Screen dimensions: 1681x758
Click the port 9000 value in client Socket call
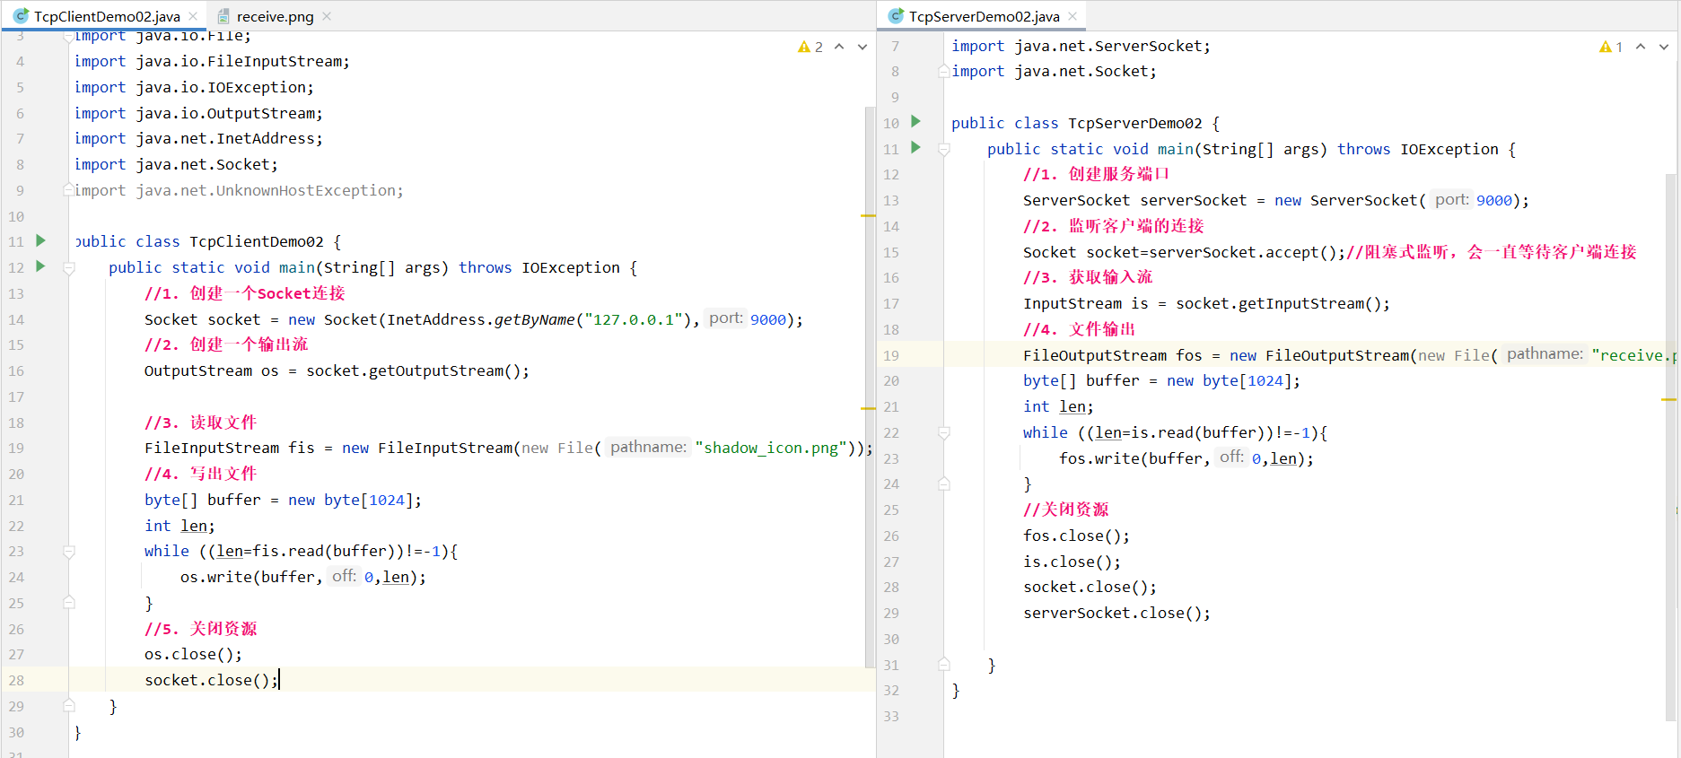tap(768, 319)
